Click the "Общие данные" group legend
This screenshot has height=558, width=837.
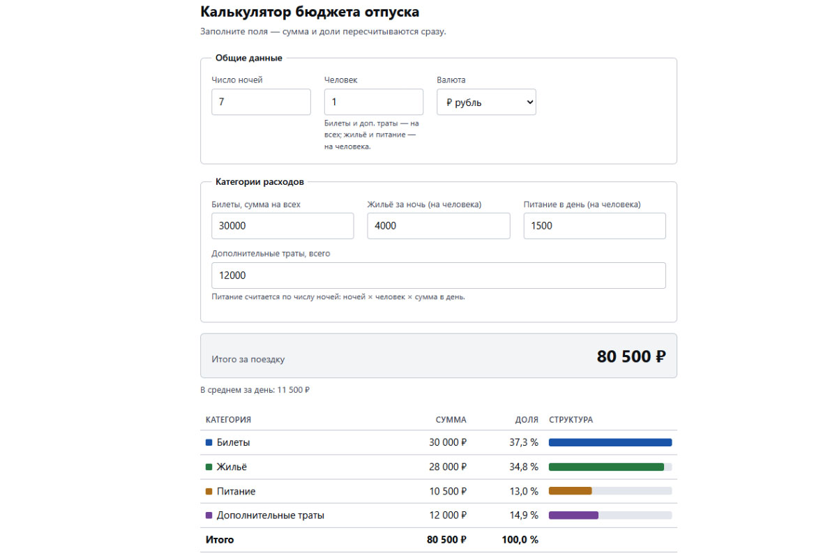coord(249,58)
